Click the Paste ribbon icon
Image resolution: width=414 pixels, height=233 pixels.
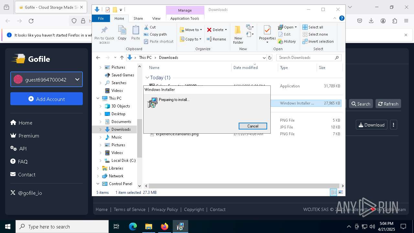[x=136, y=33]
